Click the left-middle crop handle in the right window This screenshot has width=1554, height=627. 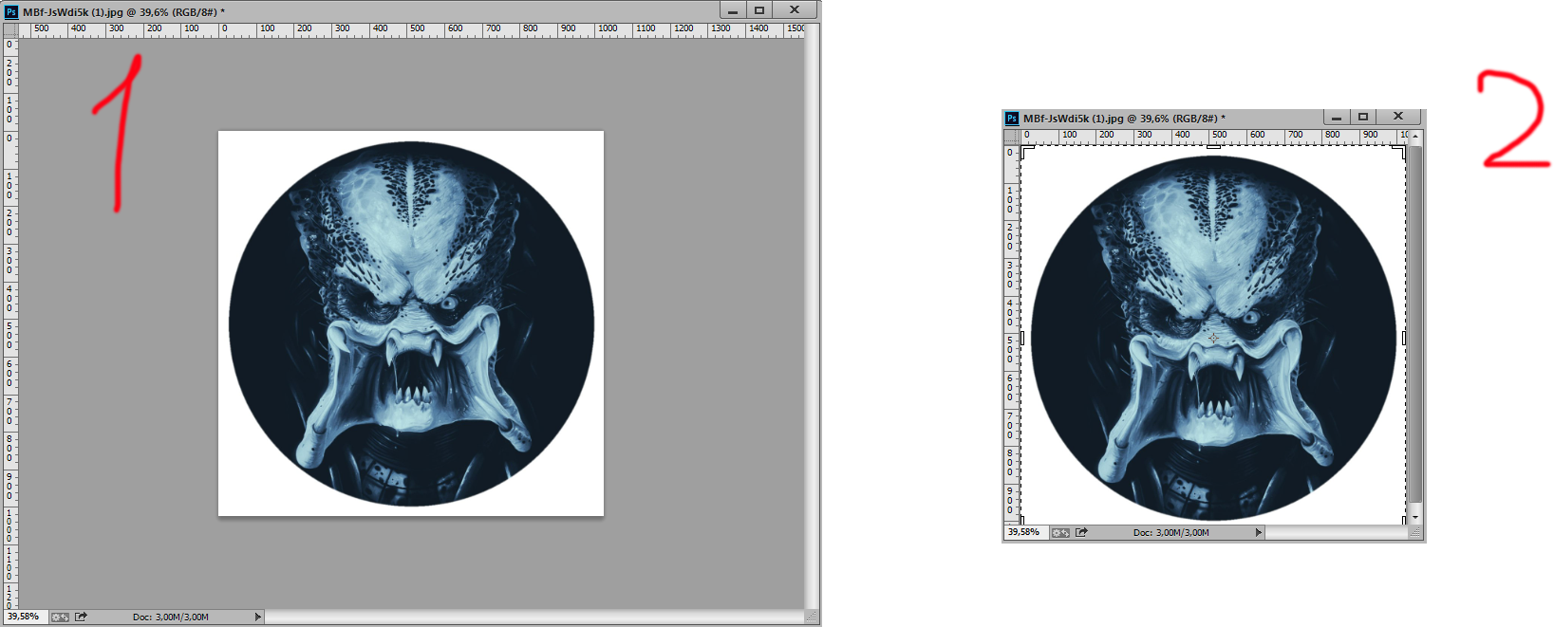(x=1022, y=338)
